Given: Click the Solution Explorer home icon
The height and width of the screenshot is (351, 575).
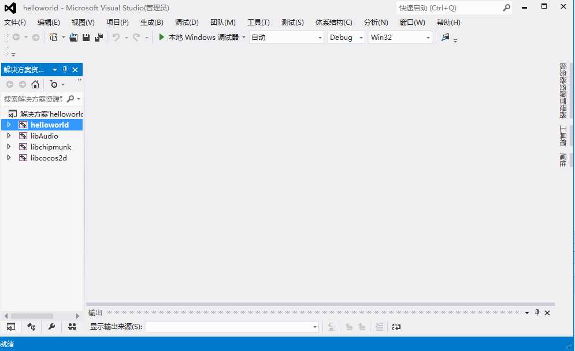Looking at the screenshot, I should (x=35, y=85).
